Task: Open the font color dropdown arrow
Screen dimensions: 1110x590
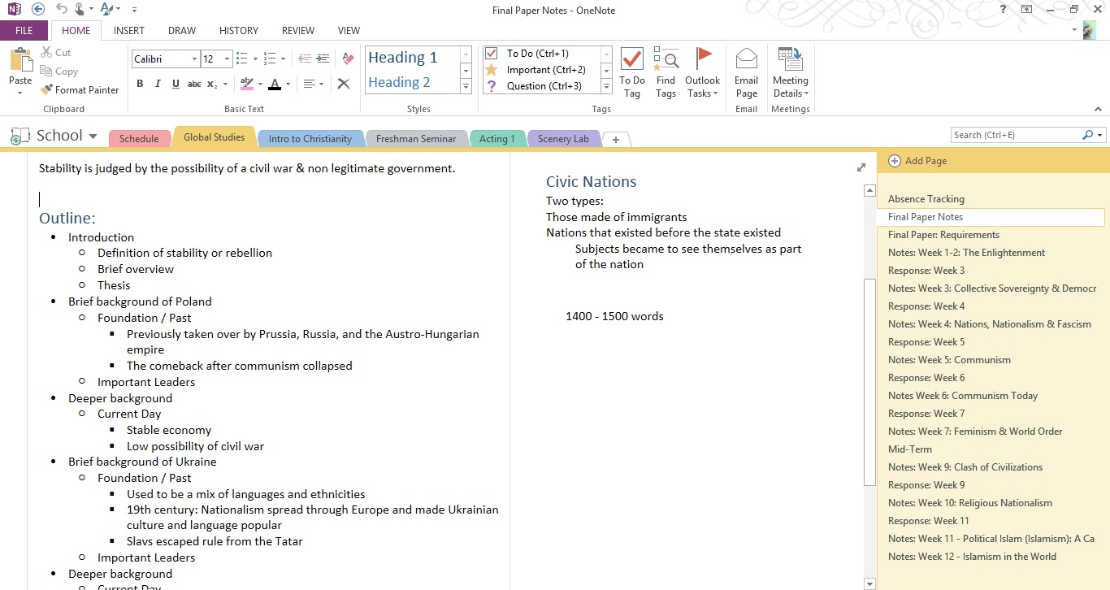Action: coord(288,84)
